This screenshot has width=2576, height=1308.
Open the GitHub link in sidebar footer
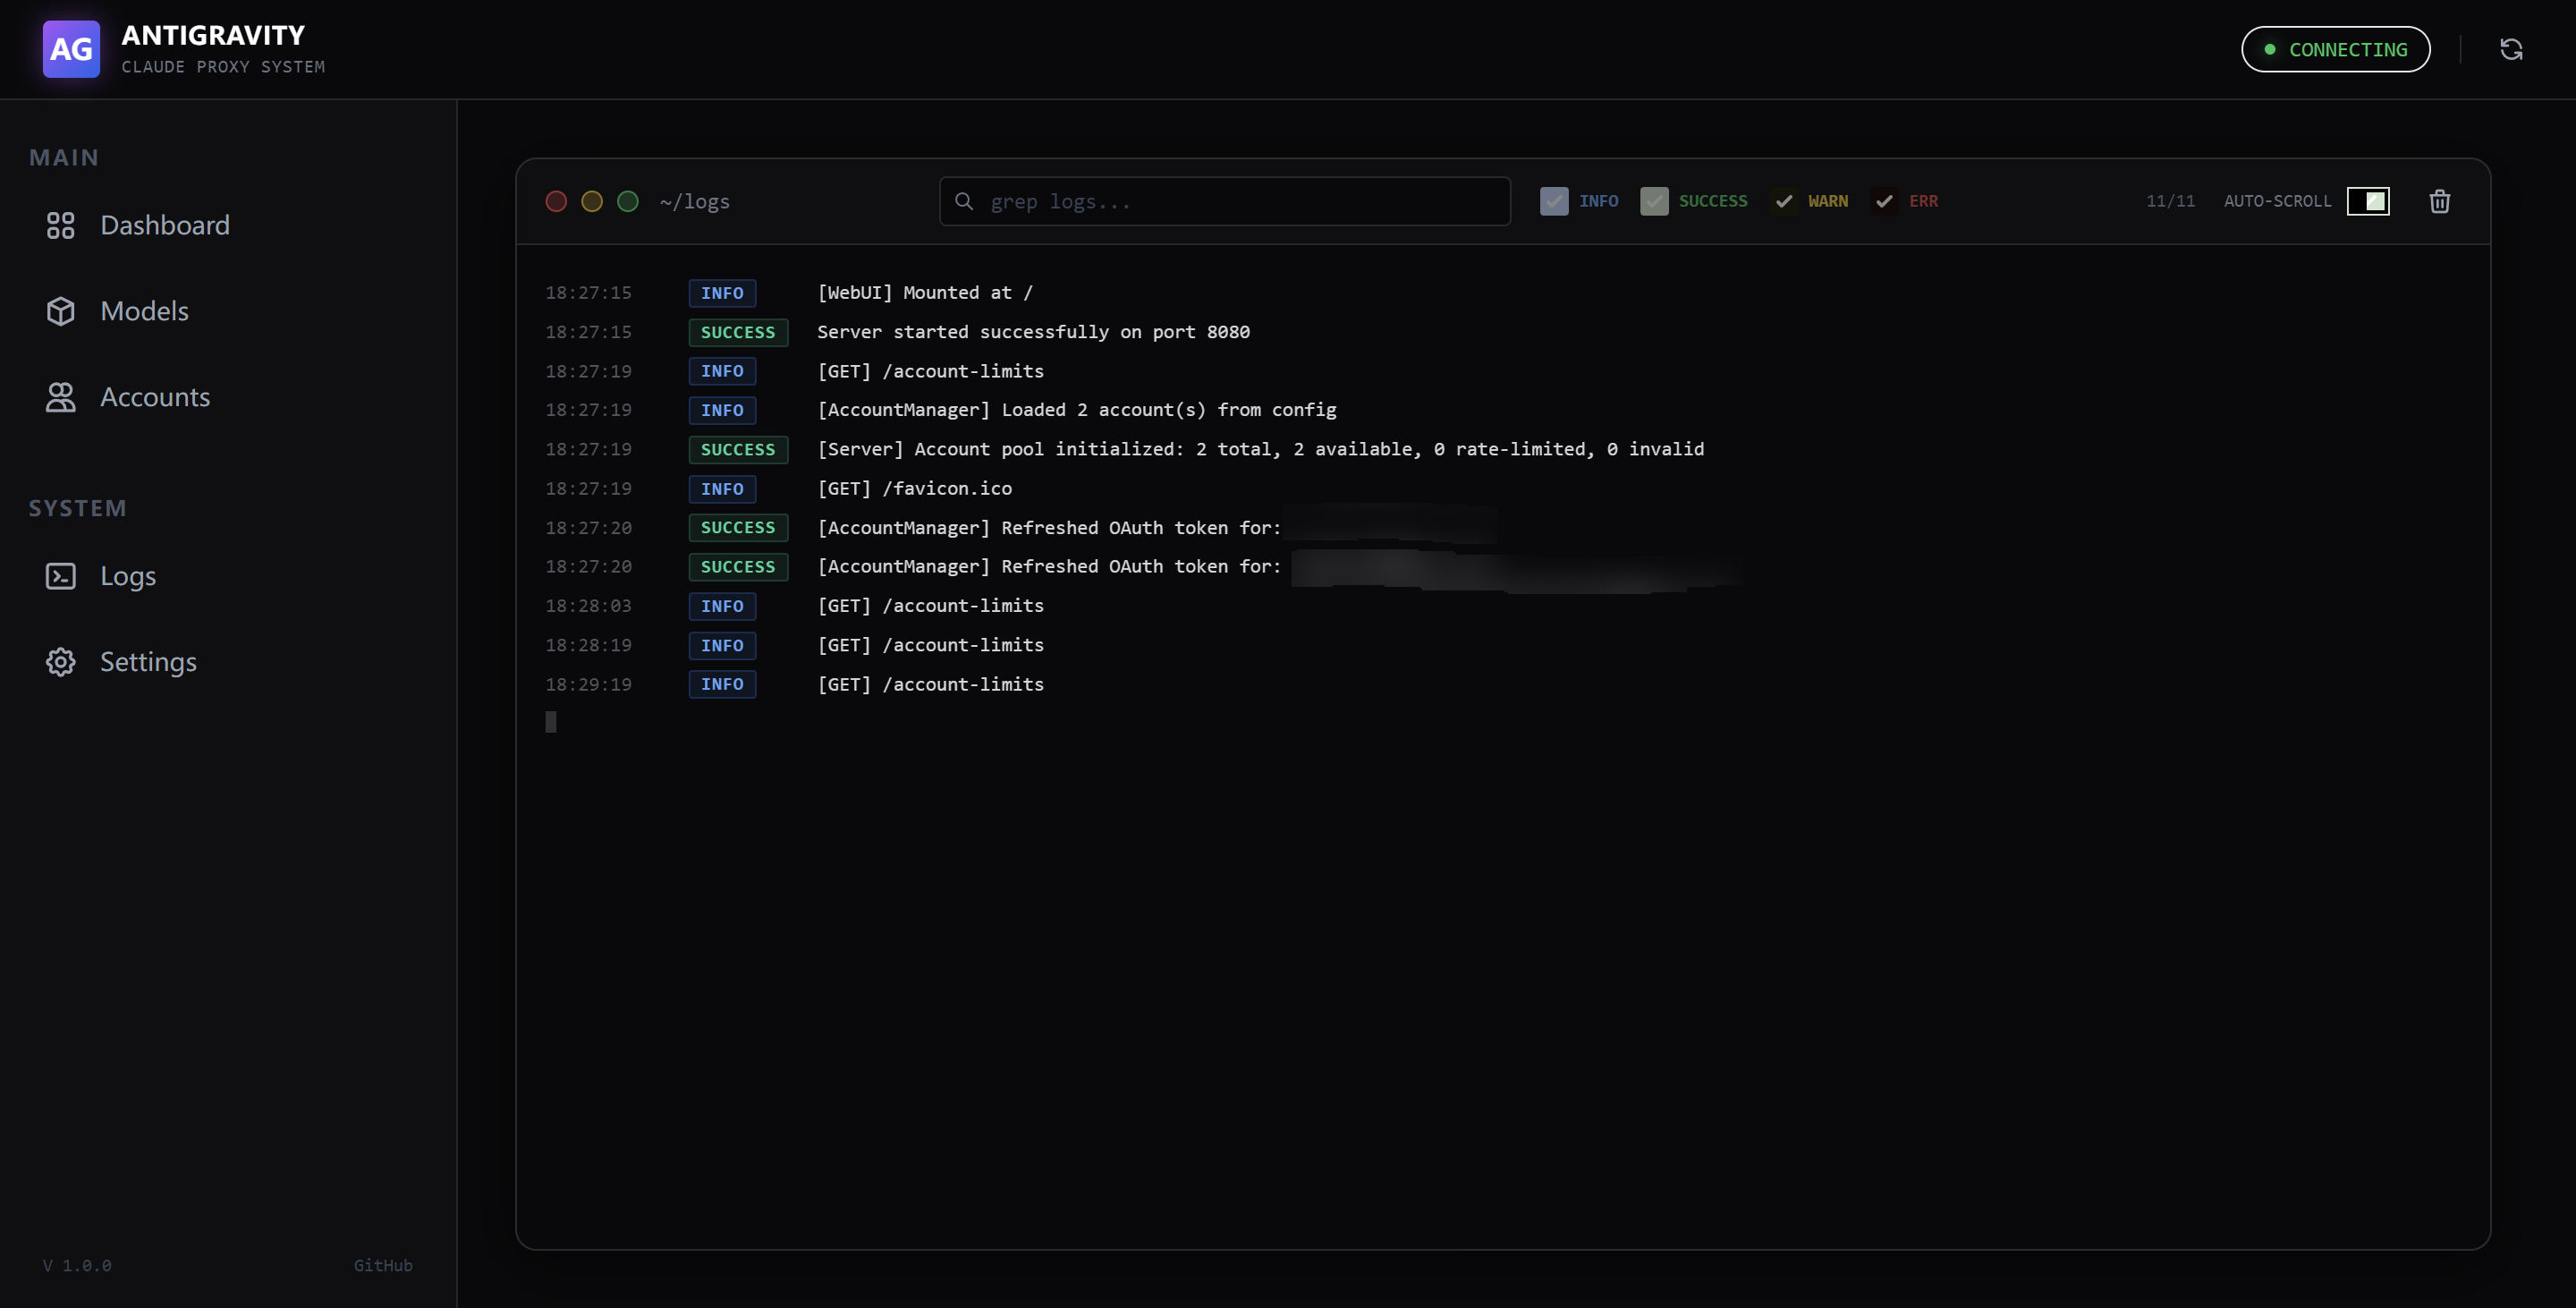tap(382, 1265)
